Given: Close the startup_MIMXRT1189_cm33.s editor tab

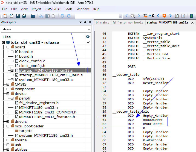Looking at the screenshot, I should coord(192,23).
